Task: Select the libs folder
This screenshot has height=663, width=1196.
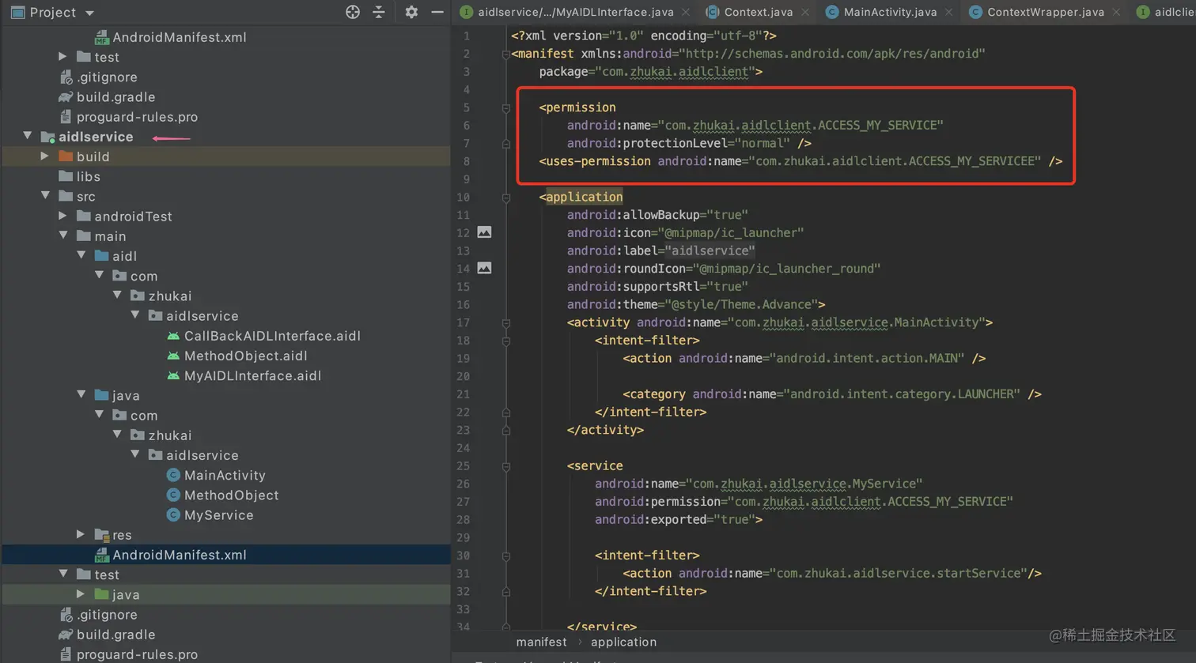Action: point(88,176)
